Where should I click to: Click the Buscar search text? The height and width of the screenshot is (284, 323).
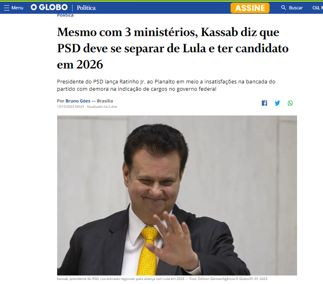[x=295, y=8]
